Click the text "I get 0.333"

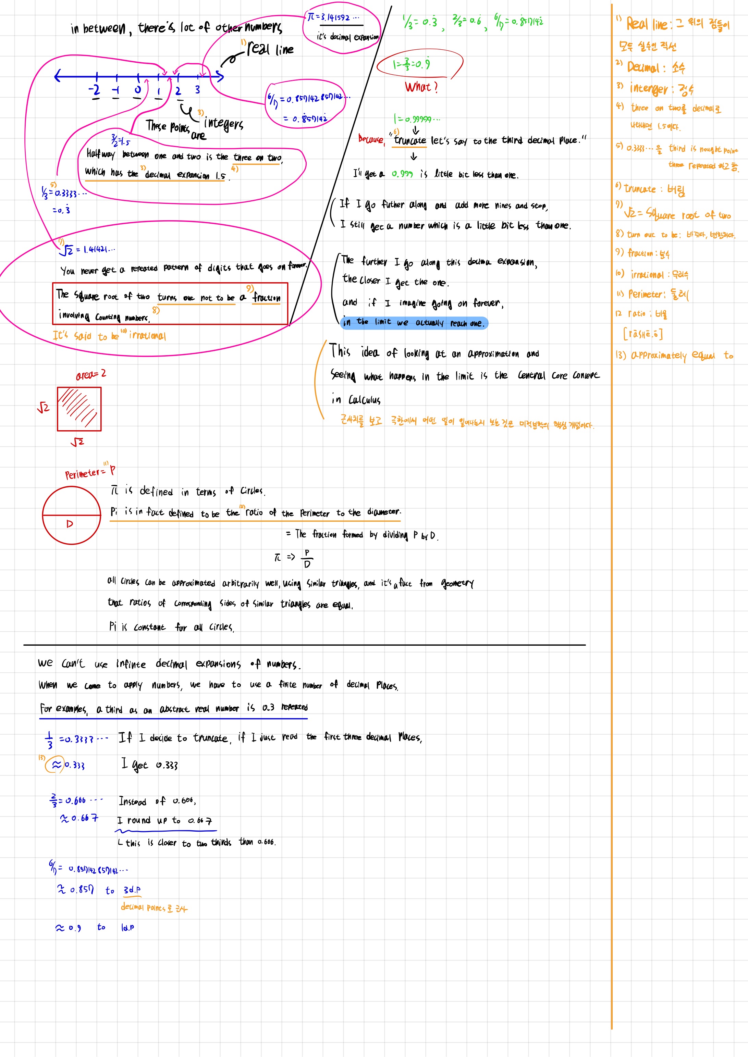[150, 765]
